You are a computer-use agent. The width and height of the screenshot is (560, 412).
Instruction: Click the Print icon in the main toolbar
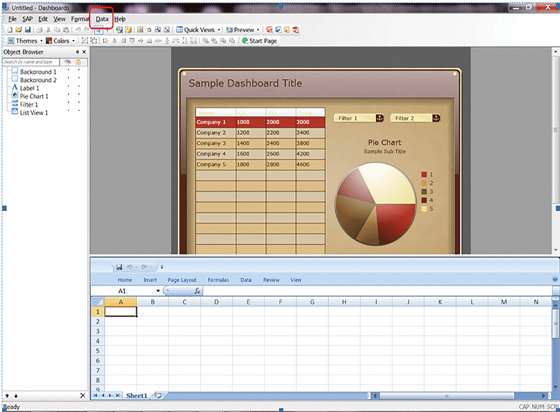[39, 30]
